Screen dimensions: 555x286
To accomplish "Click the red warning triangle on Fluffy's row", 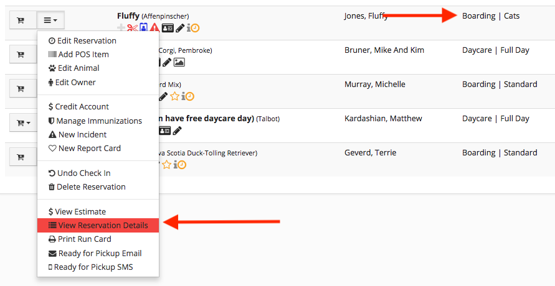I will [154, 28].
